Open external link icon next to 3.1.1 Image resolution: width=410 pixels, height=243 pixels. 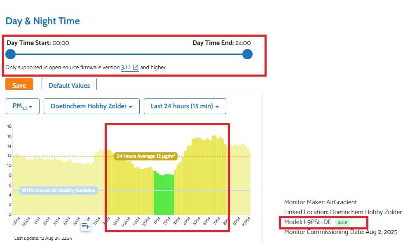136,68
